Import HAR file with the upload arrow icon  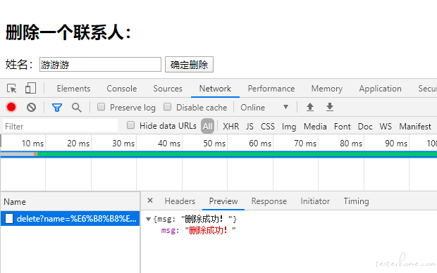(x=310, y=107)
